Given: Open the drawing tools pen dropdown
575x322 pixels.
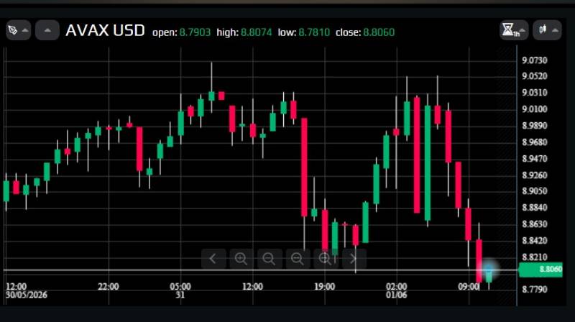Looking at the screenshot, I should (x=18, y=30).
